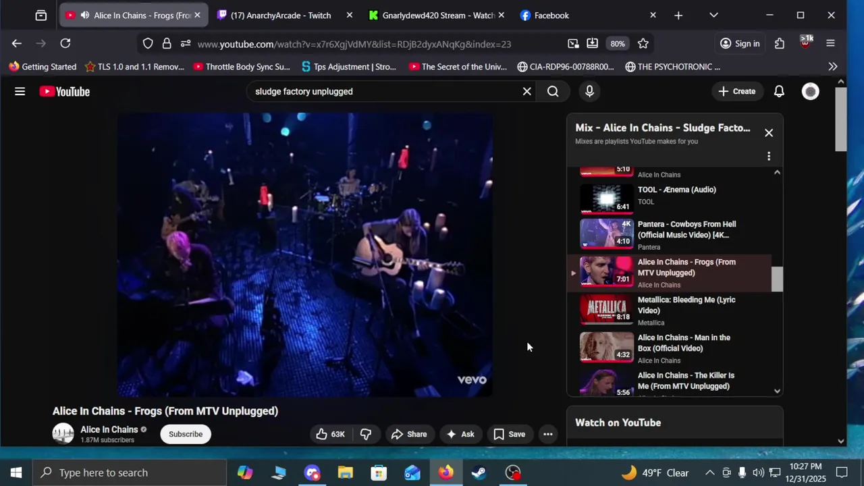Open Tps Adjustment bookmark

[x=349, y=66]
